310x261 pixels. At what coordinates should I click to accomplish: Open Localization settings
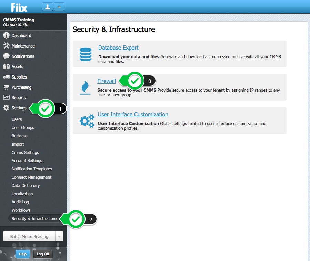pyautogui.click(x=22, y=194)
